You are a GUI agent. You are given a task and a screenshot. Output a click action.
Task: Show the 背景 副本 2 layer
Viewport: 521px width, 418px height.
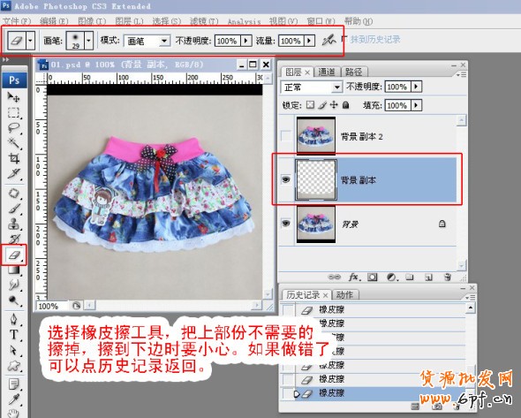click(286, 136)
